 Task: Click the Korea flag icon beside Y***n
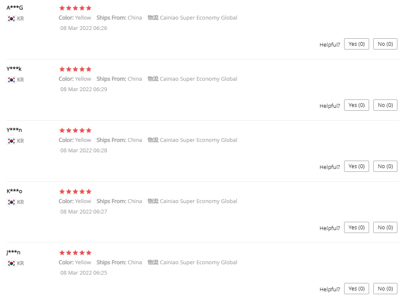11,141
